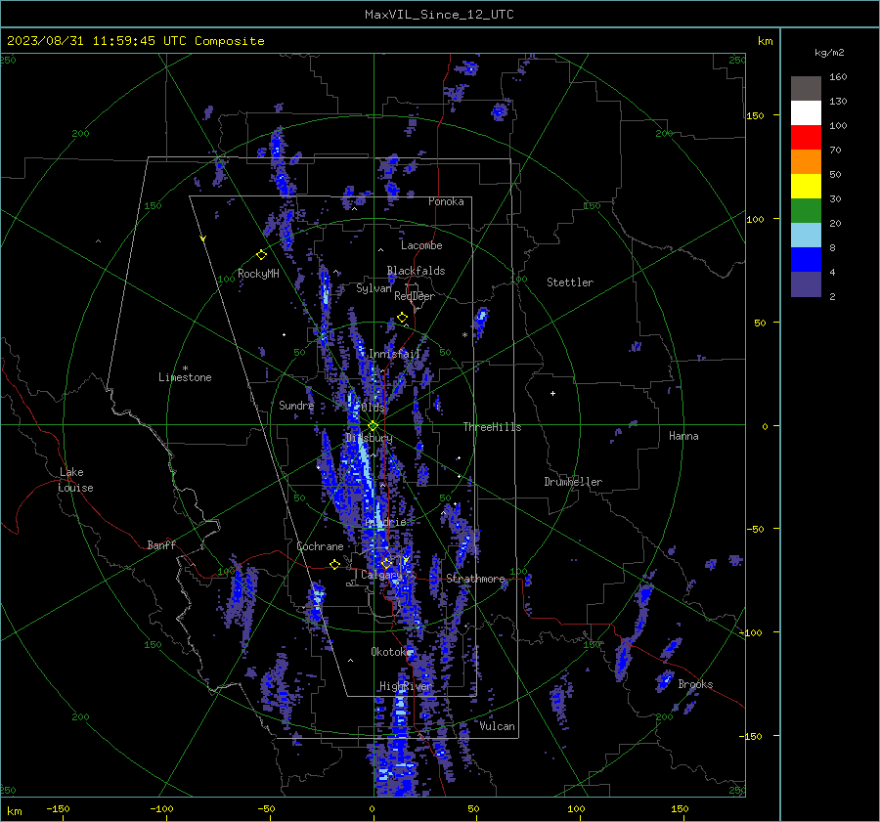This screenshot has height=822, width=880.
Task: Select the orange legend color block
Action: (x=806, y=162)
